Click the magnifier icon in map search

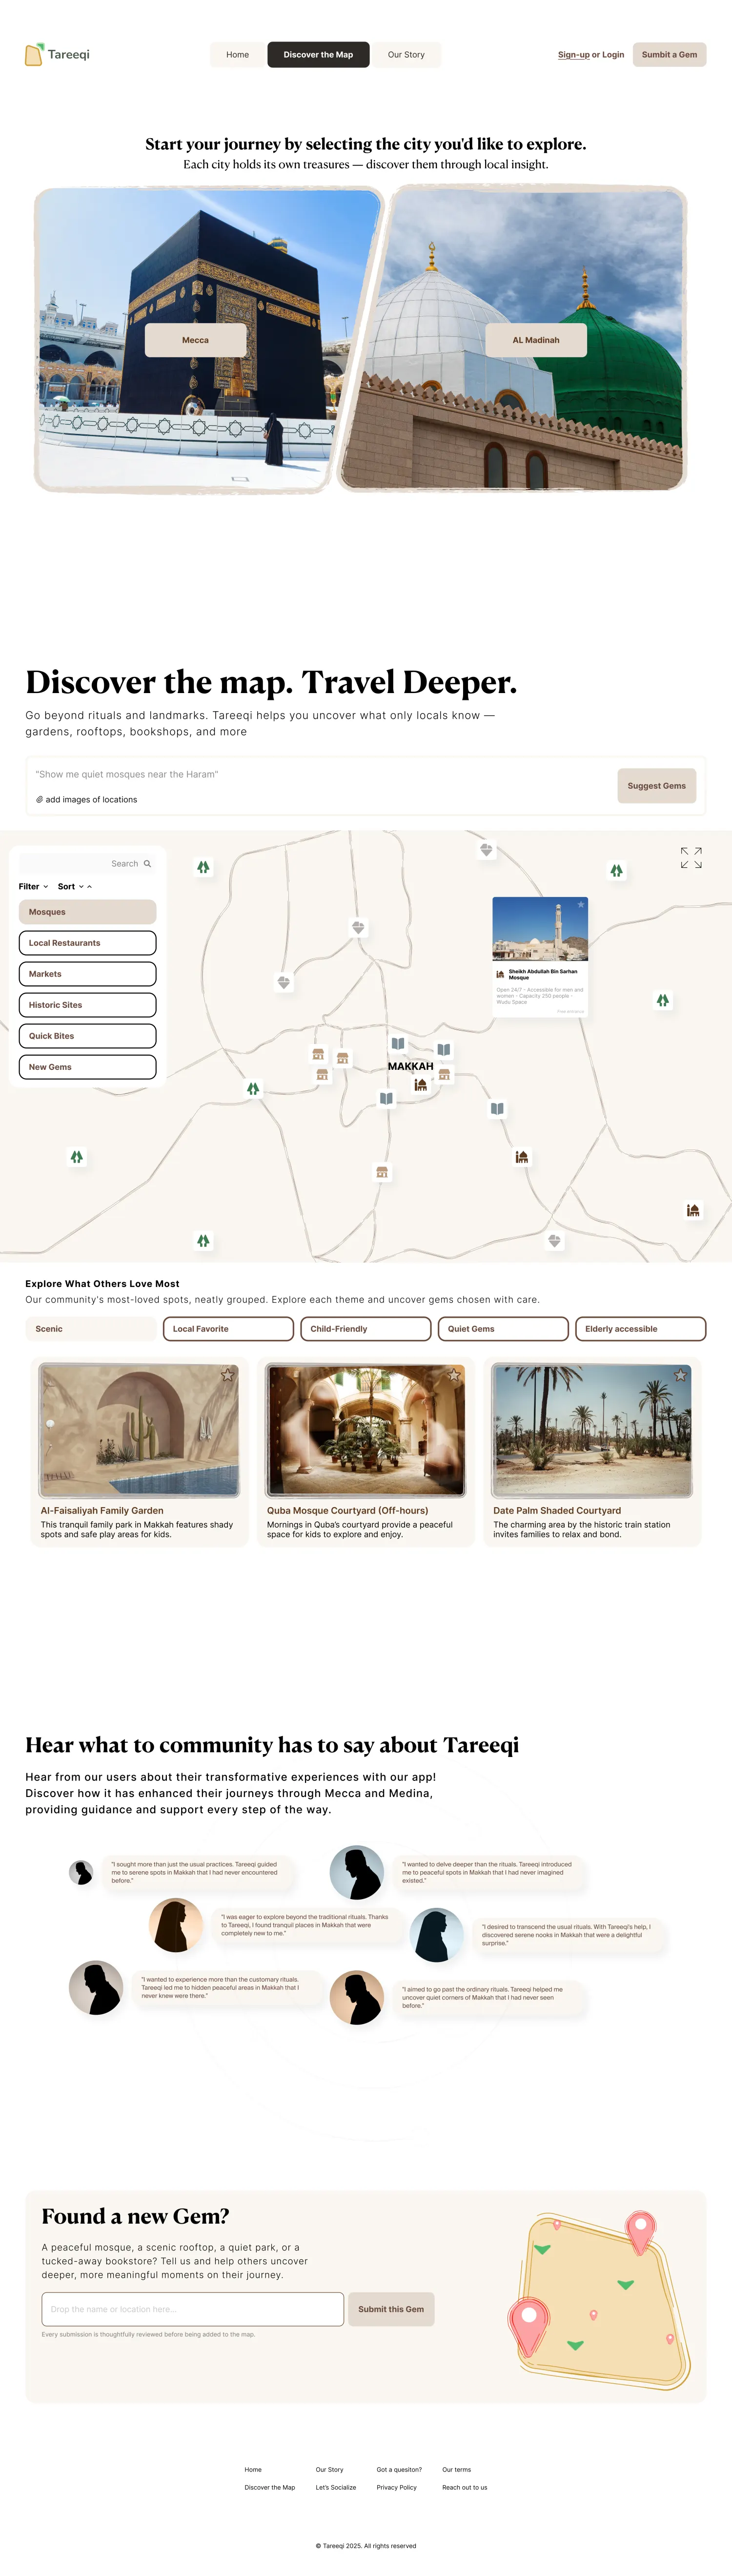click(147, 863)
